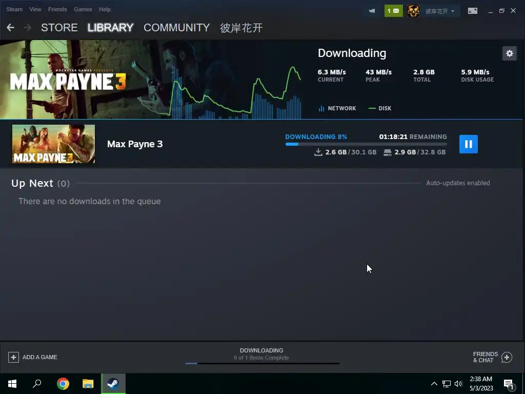Click the plus icon beside Add a Game
The height and width of the screenshot is (394, 525).
[13, 357]
